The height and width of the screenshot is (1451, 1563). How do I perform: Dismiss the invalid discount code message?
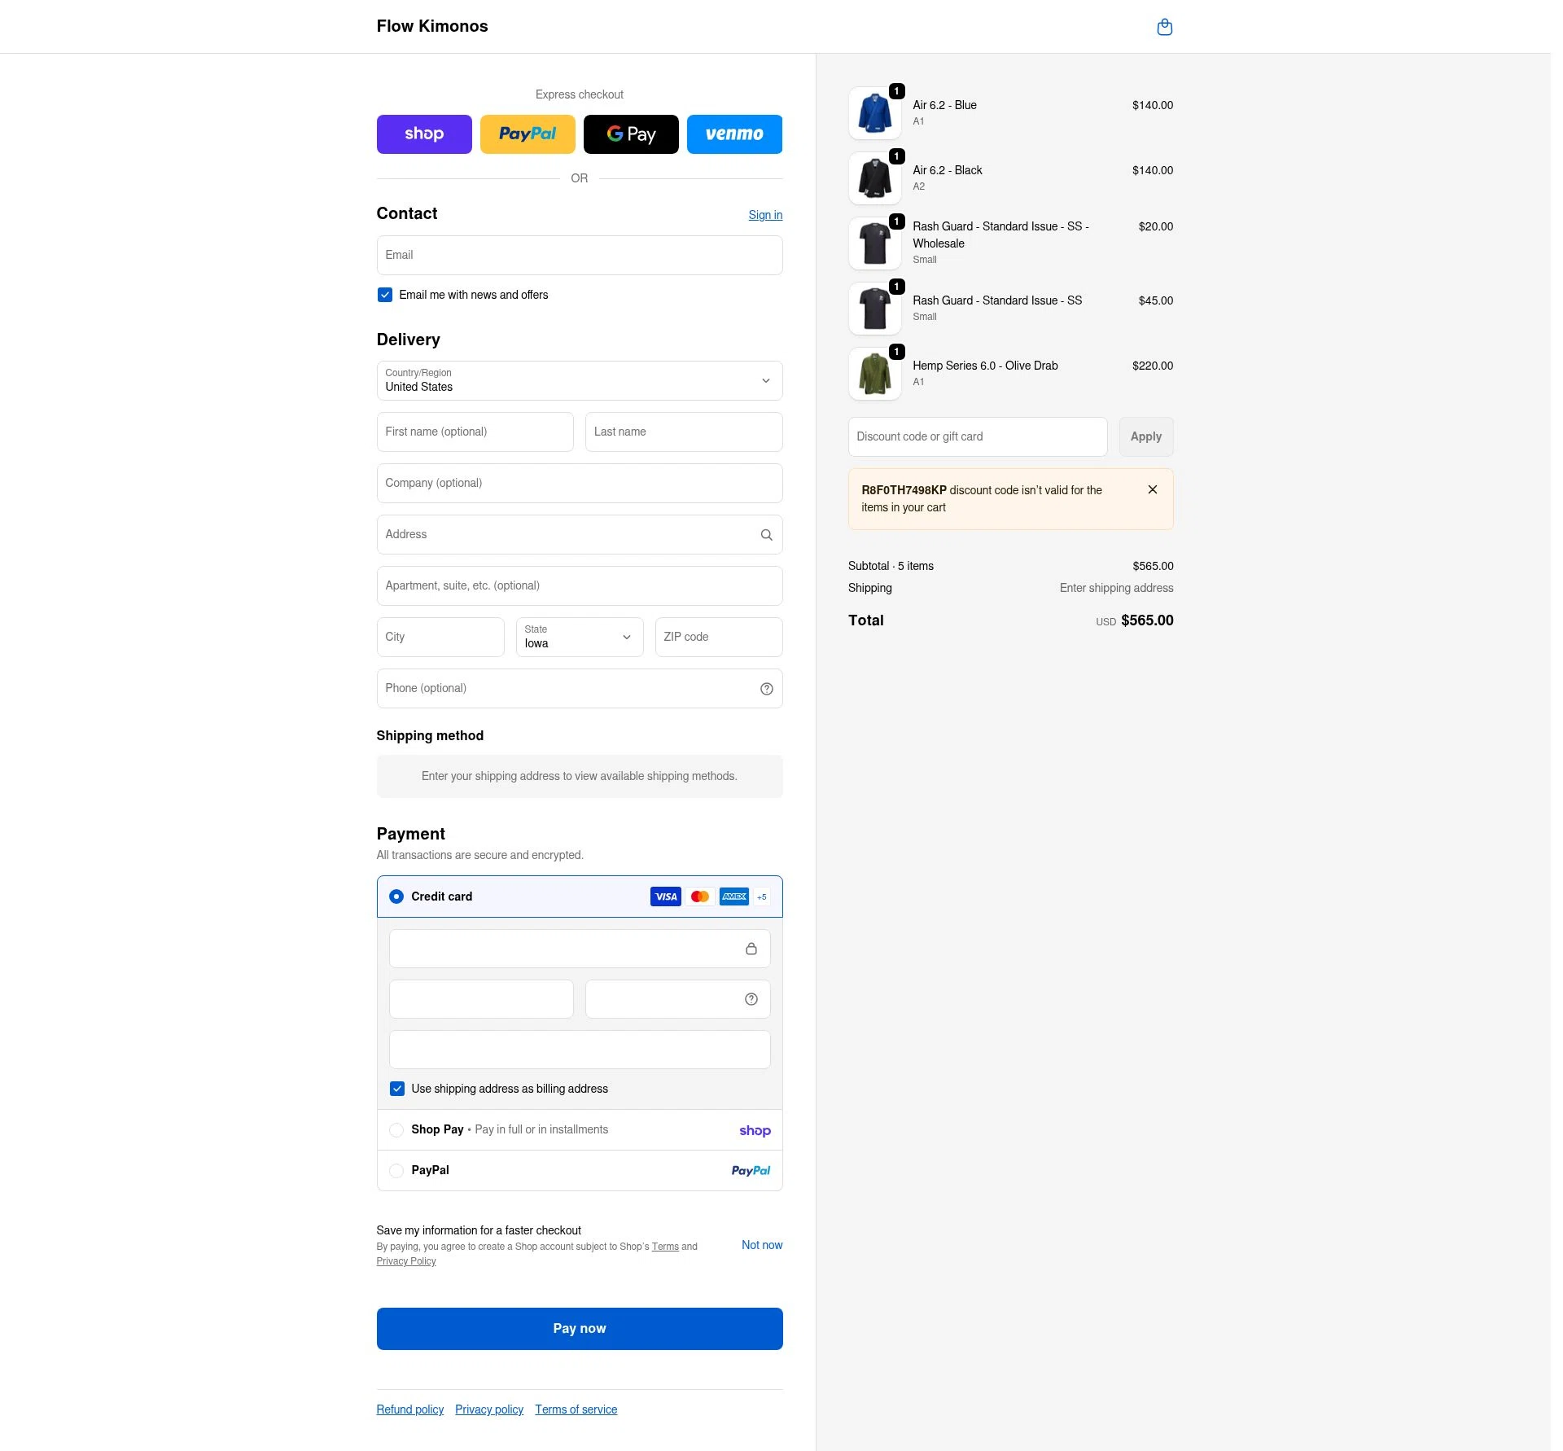tap(1152, 489)
